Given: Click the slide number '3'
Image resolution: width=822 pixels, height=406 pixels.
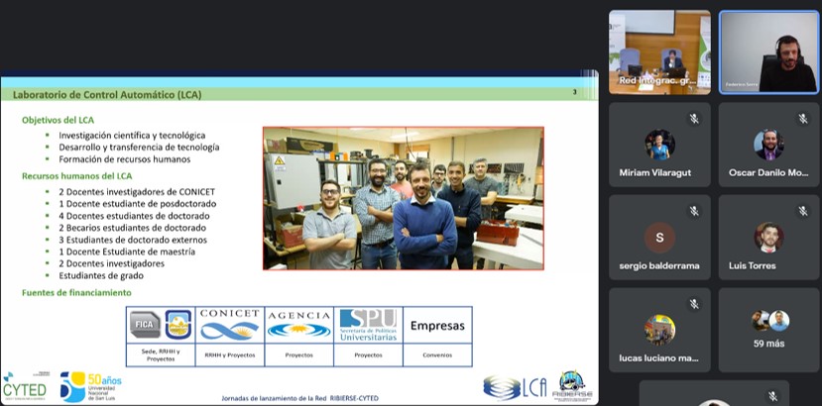Looking at the screenshot, I should click(x=574, y=92).
